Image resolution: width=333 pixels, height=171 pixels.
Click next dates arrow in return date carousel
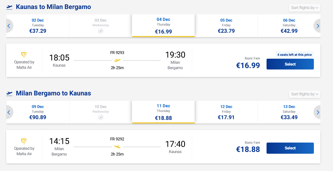(318, 112)
